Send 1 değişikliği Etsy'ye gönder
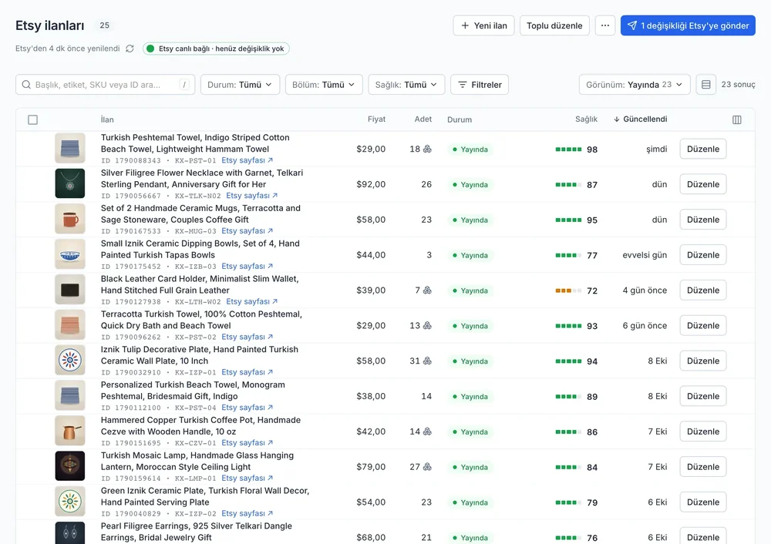Viewport: 771px width, 544px height. [x=688, y=25]
